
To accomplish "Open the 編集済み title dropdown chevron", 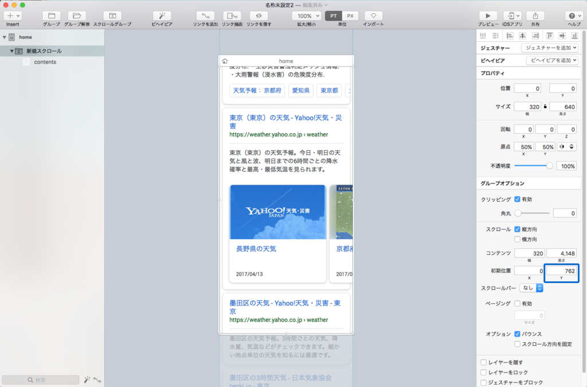I will point(326,5).
